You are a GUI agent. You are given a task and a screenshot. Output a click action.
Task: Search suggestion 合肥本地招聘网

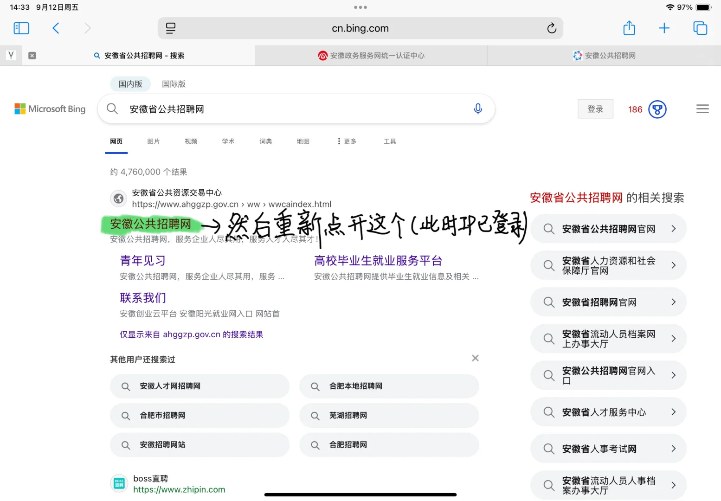389,386
